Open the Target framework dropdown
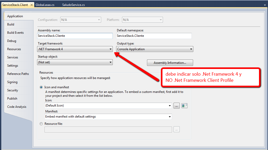Screen dimensions: 268x150 [110, 49]
